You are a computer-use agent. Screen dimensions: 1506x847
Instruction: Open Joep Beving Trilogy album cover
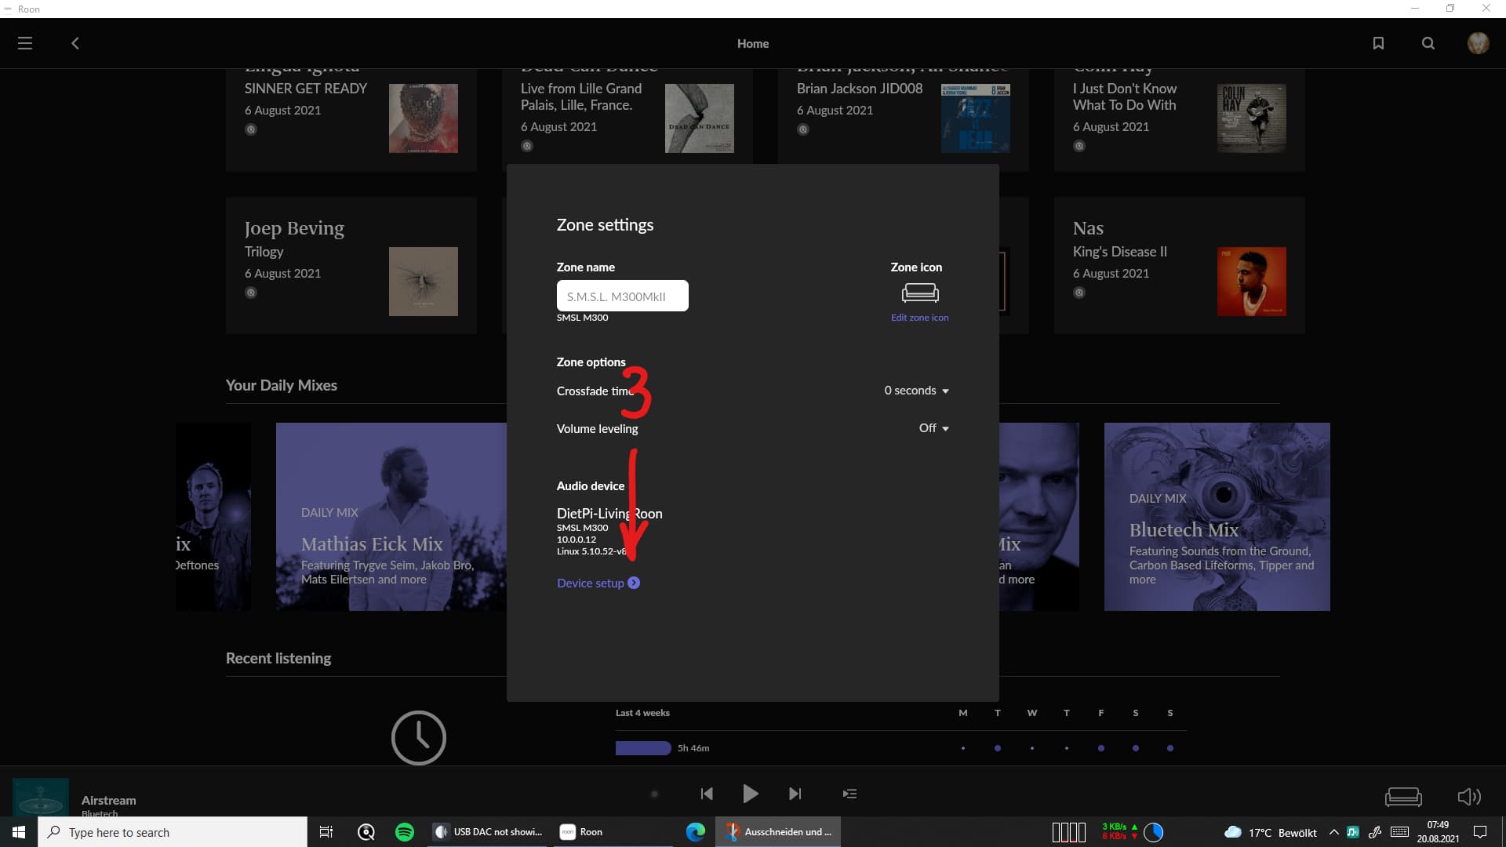point(424,282)
